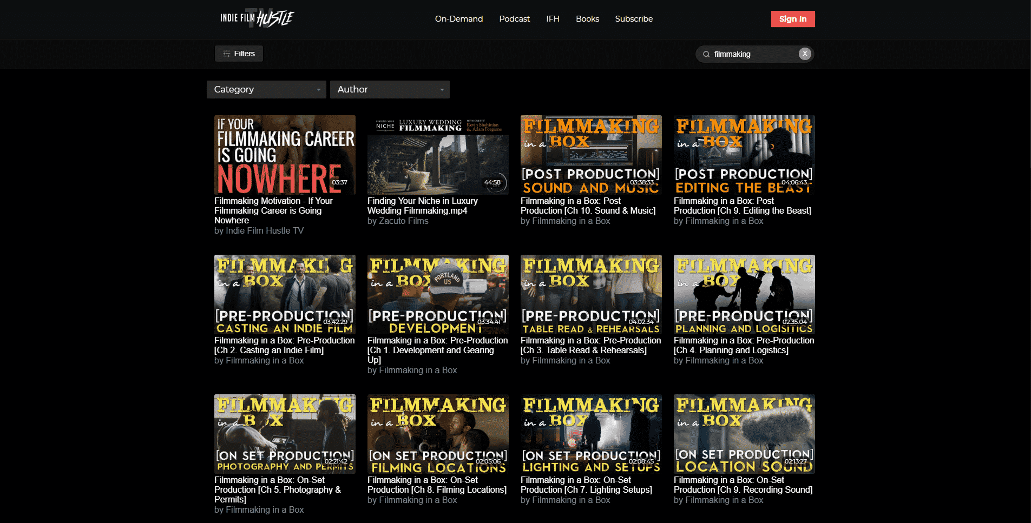This screenshot has height=523, width=1031.
Task: Expand the Author dropdown
Action: tap(390, 89)
